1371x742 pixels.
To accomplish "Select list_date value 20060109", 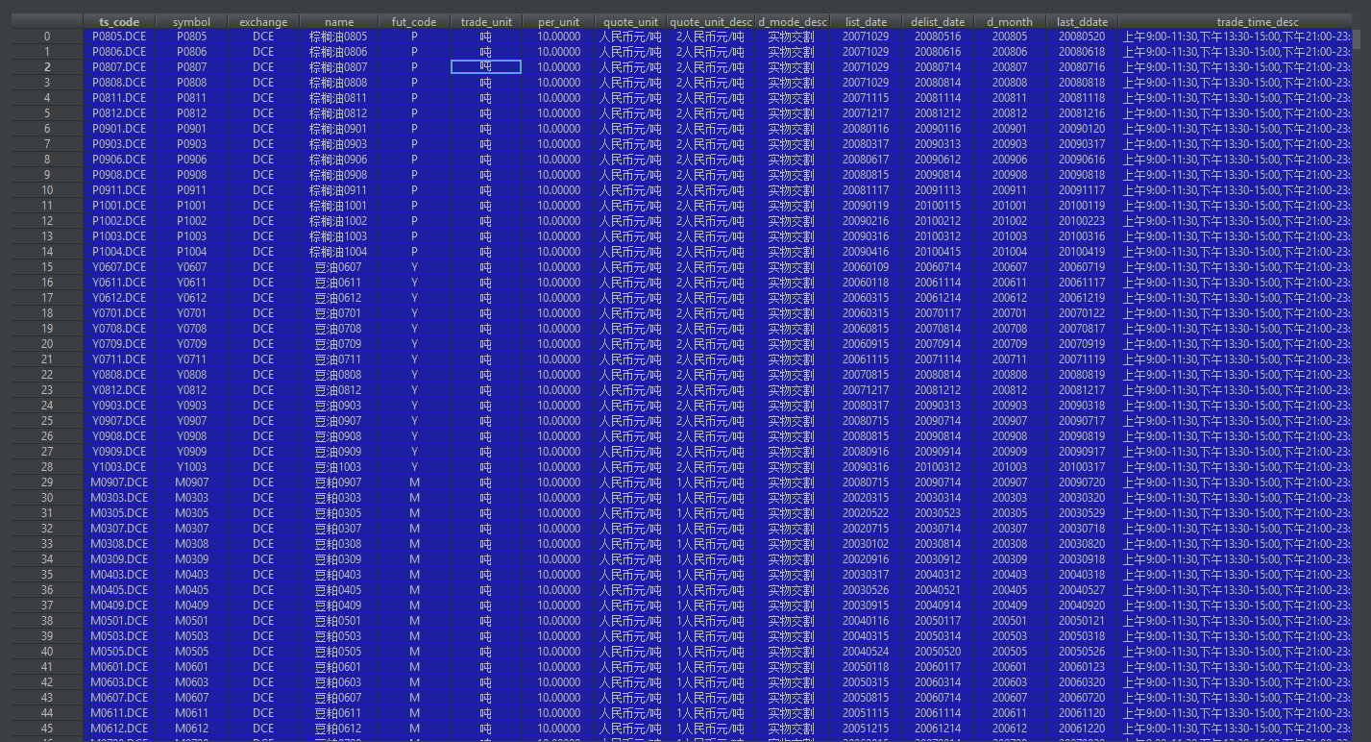I will (866, 267).
